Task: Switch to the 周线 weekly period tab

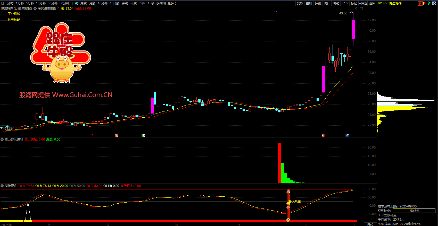Action: click(84, 3)
